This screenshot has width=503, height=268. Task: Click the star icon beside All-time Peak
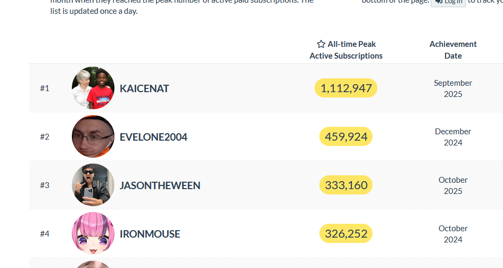321,44
